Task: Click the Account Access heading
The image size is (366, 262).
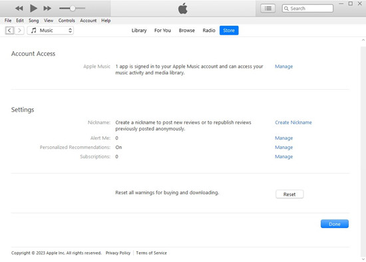Action: pos(33,54)
